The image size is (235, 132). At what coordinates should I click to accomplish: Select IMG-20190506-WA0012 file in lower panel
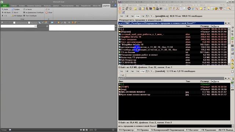[174, 92]
